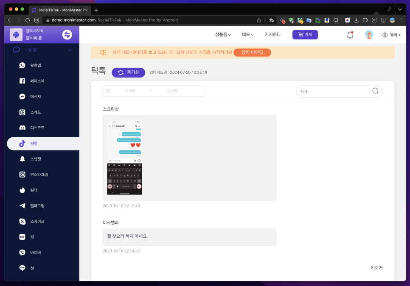The width and height of the screenshot is (410, 286).
Task: Click the browser address bar URL
Action: pyautogui.click(x=73, y=20)
